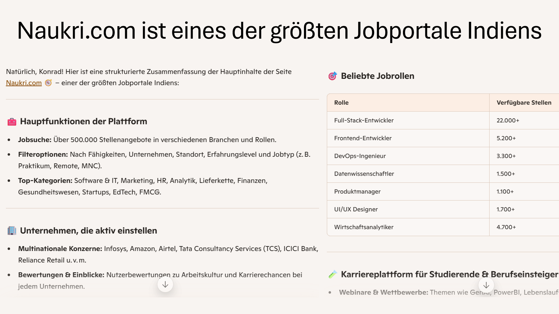The height and width of the screenshot is (314, 559).
Task: Click the Datenwissenschaftler role cell
Action: (364, 174)
